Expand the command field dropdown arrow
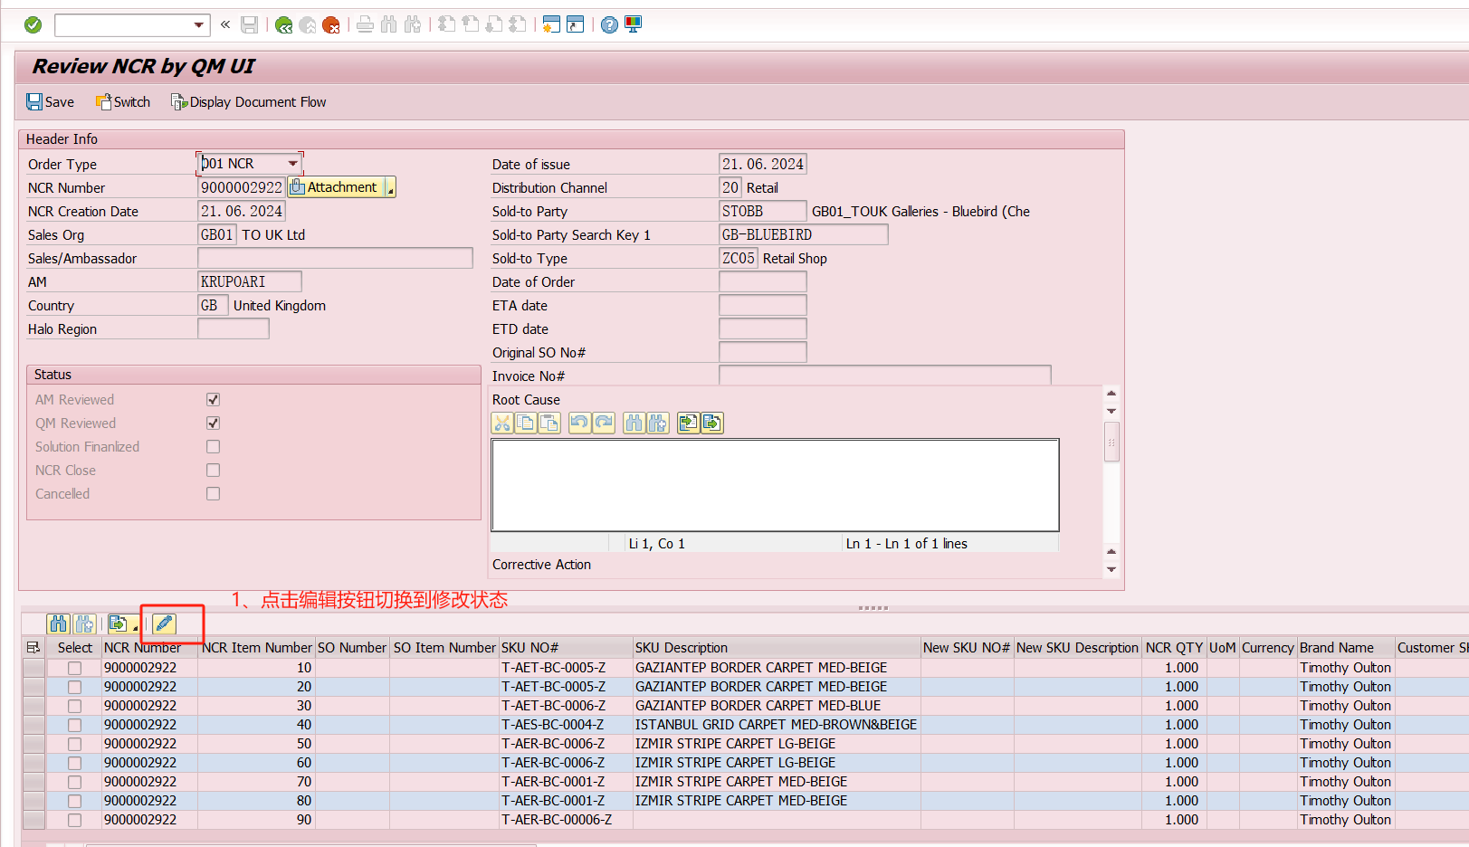 click(x=198, y=25)
